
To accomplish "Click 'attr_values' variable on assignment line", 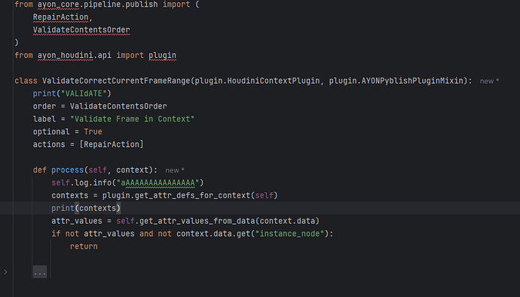I will point(77,221).
